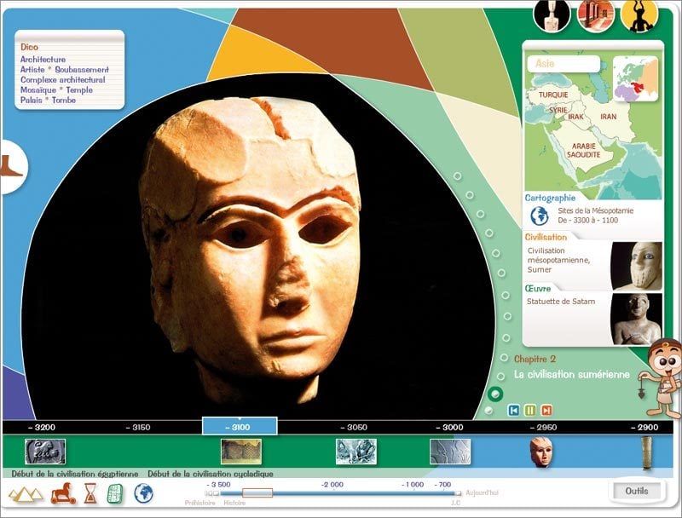Skip to the next chapter slide
This screenshot has width=682, height=518.
point(546,410)
